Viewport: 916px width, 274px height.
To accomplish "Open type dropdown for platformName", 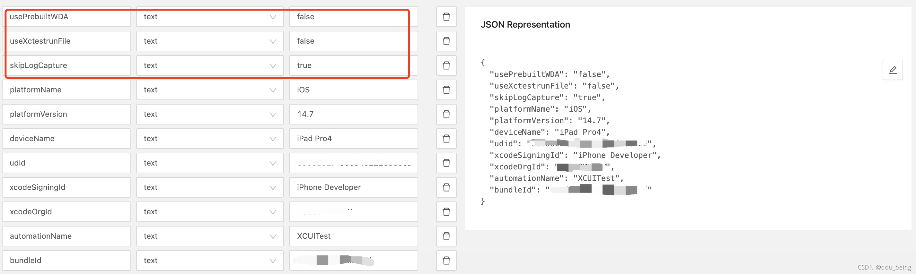I will 210,90.
